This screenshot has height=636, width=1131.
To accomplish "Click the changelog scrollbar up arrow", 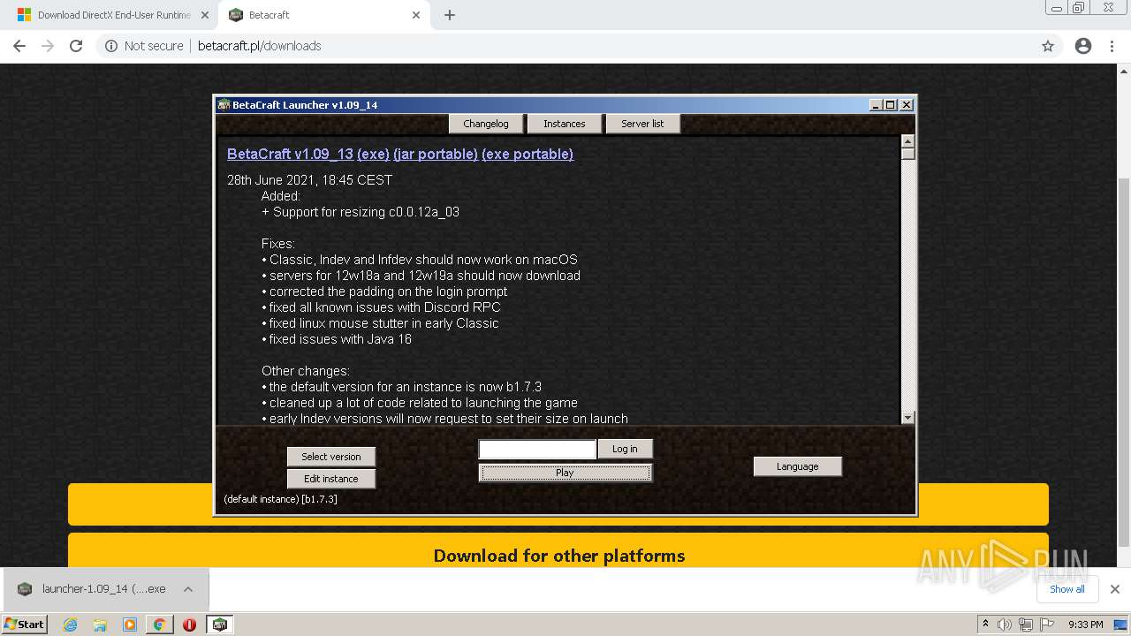I will [907, 141].
